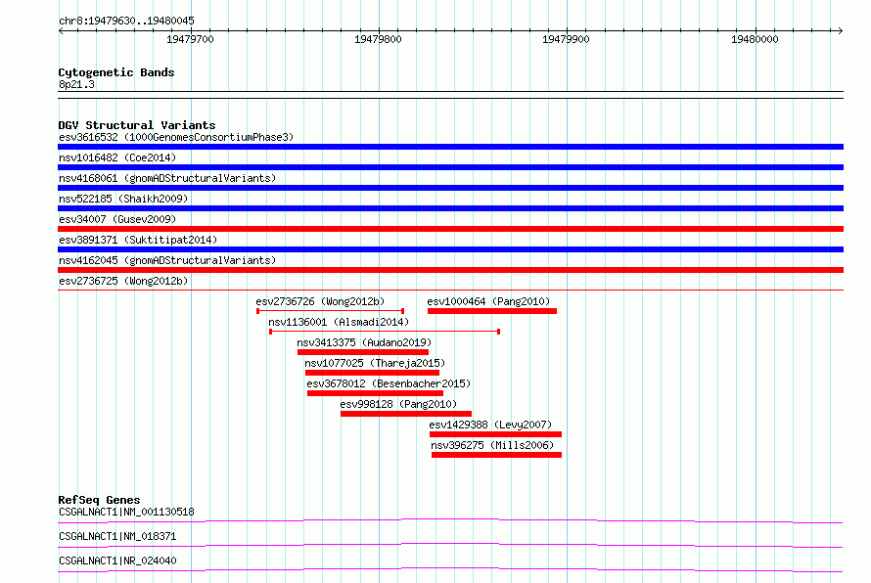Click the 19480000 ruler position
Screen dimensions: 871x583
pos(755,39)
